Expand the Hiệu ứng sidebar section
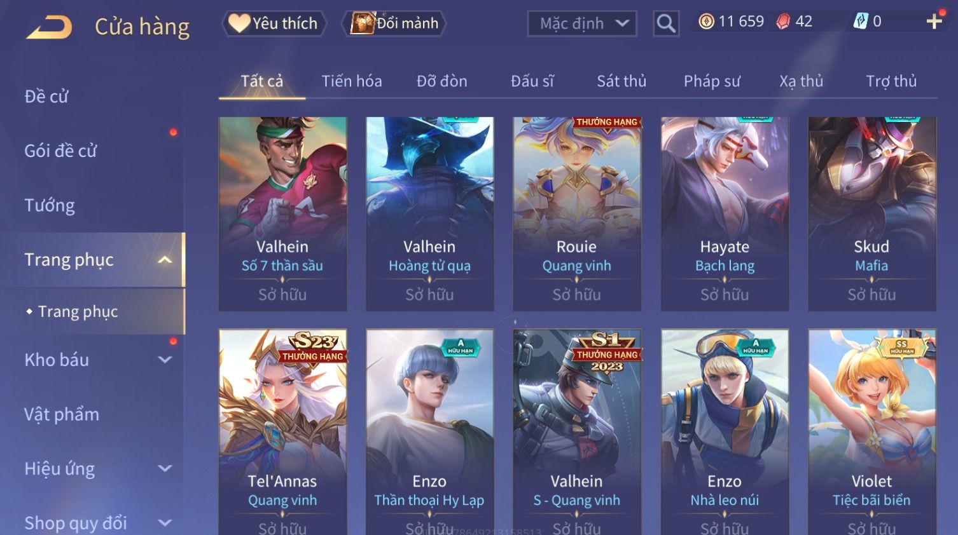The image size is (958, 535). tap(165, 468)
